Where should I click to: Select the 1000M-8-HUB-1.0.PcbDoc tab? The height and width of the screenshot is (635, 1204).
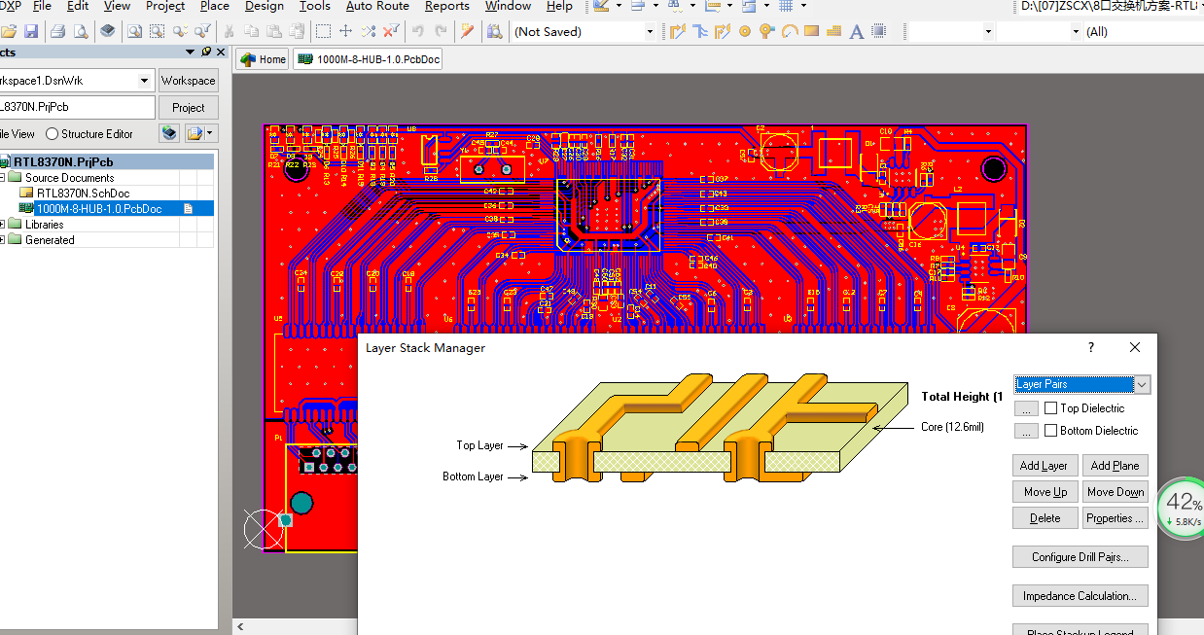(x=369, y=59)
